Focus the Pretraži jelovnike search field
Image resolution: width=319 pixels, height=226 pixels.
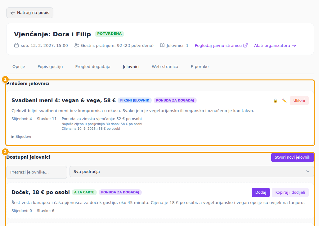[x=37, y=172]
